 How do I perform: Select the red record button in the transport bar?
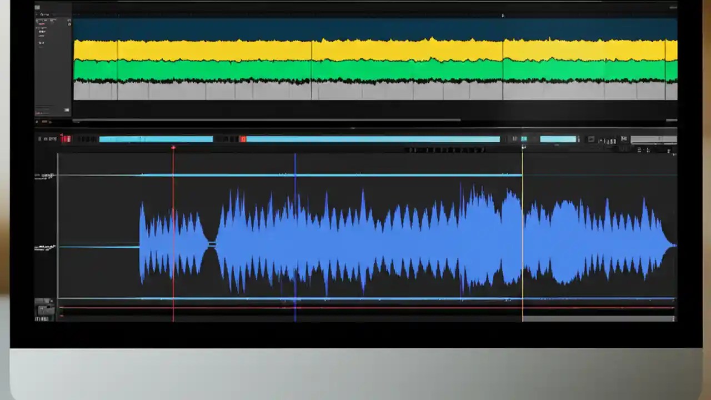pos(66,139)
